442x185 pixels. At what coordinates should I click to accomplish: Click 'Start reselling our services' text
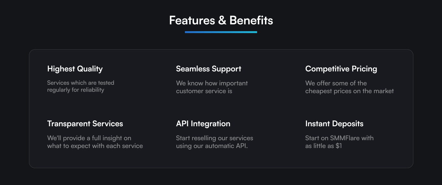[214, 138]
